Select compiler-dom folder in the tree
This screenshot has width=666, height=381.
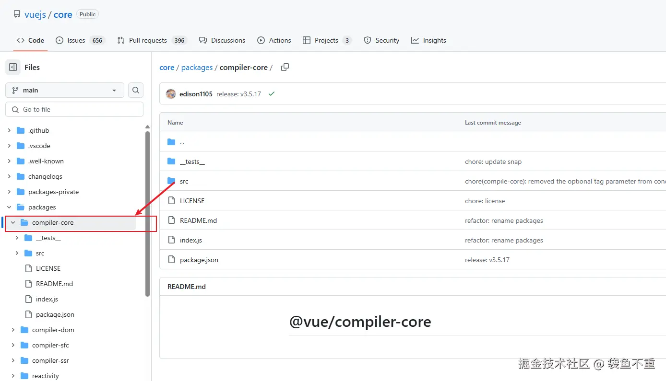point(53,330)
